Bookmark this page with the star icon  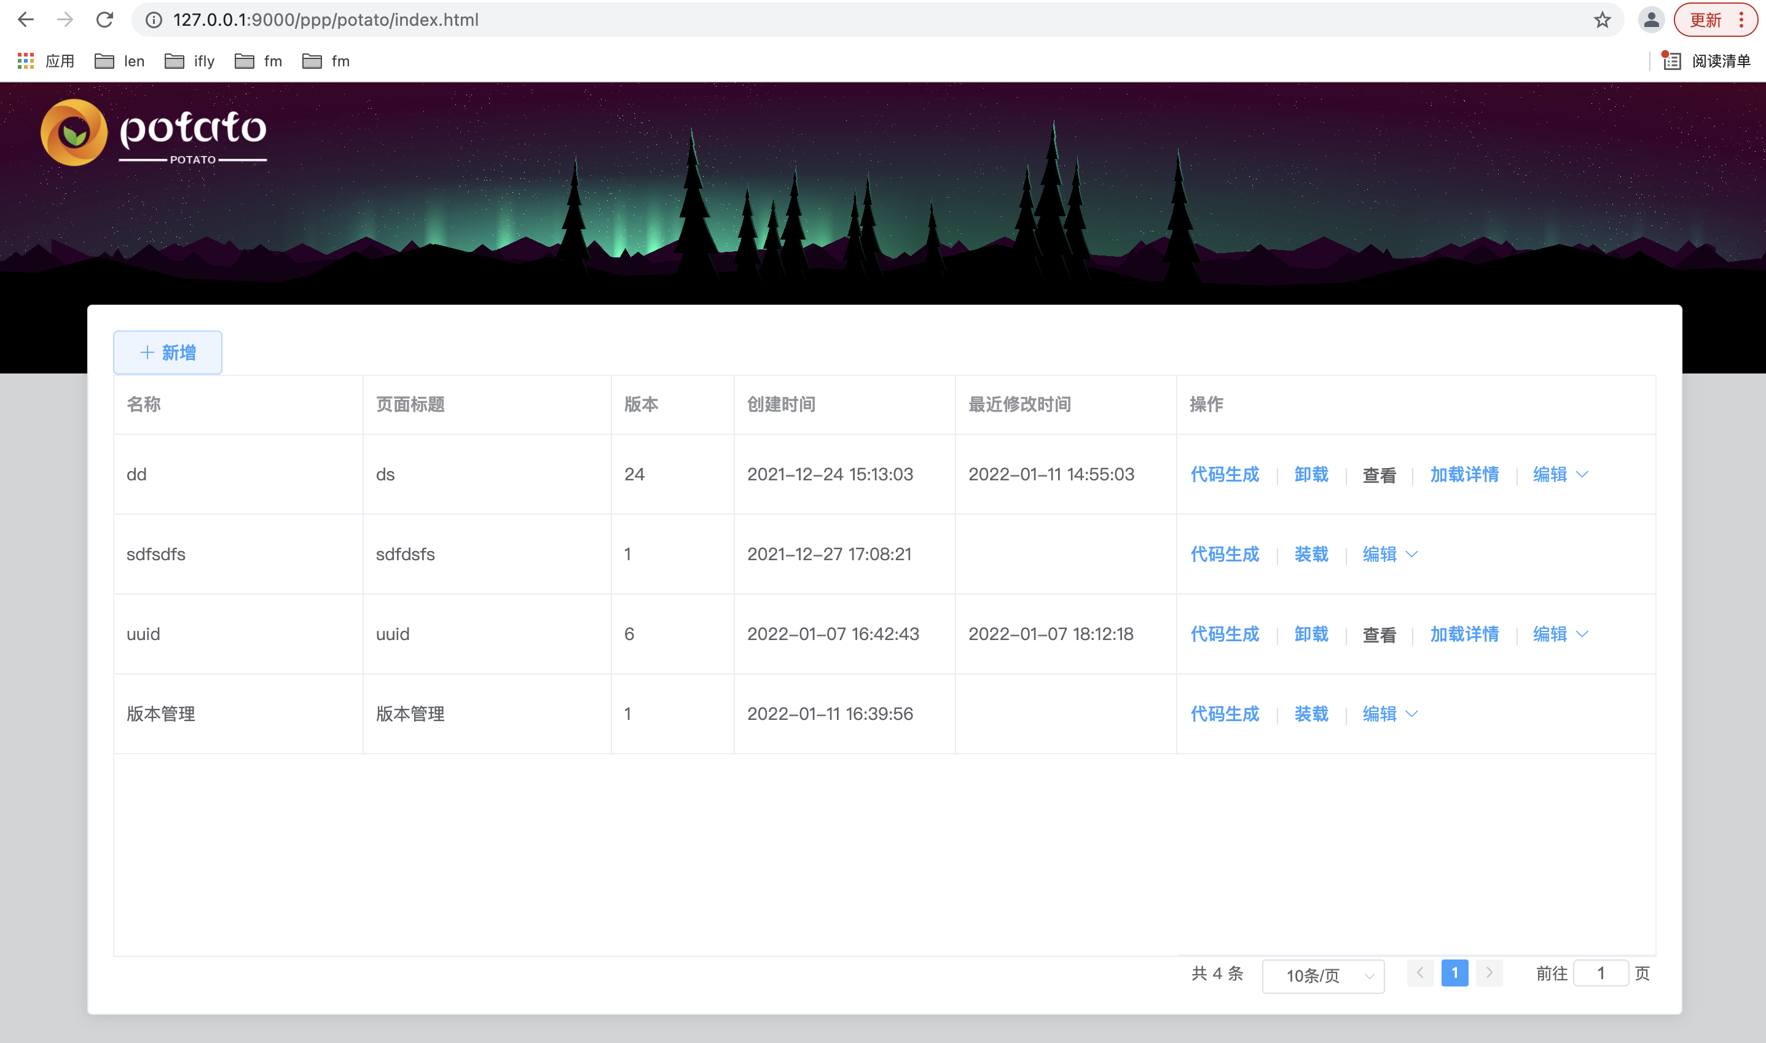(x=1602, y=20)
